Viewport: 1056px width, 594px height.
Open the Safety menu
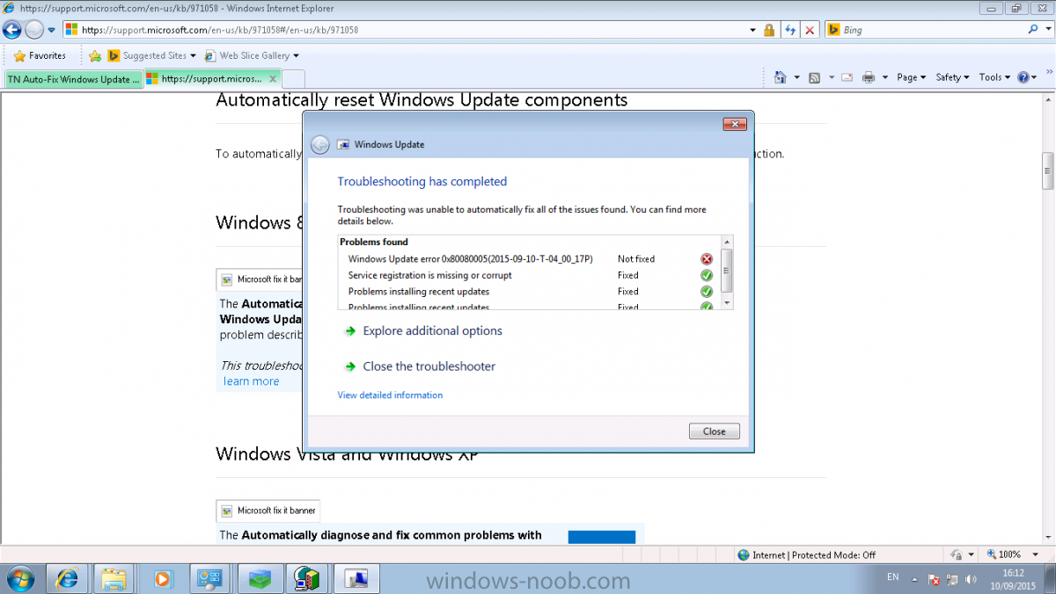(952, 77)
